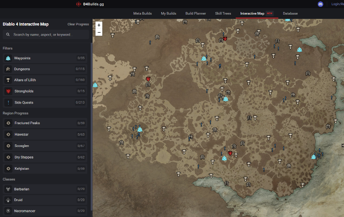Select waypoint among the southwest quest cluster

[x=140, y=129]
